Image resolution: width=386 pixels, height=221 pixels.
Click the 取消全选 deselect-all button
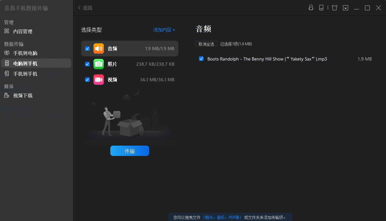pos(206,44)
